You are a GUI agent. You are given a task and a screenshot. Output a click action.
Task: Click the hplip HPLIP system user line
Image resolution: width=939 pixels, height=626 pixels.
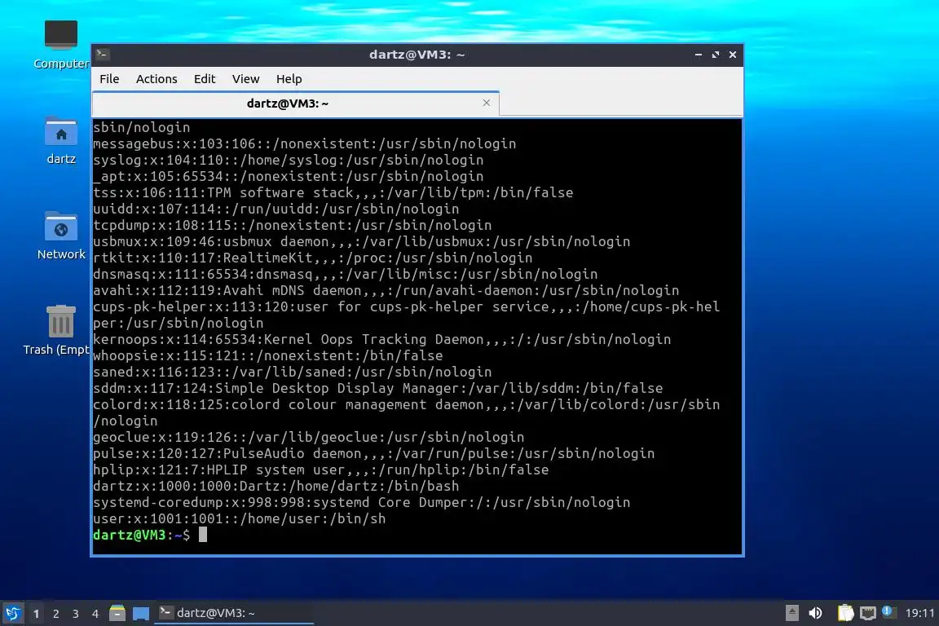[321, 469]
